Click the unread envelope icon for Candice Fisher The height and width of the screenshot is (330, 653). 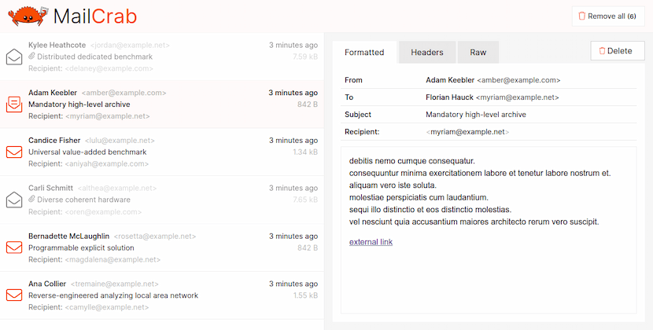(14, 152)
